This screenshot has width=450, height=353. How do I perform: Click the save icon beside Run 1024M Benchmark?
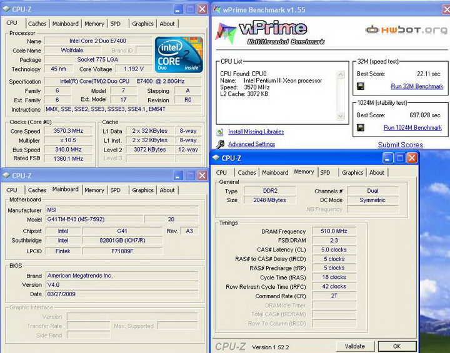361,127
